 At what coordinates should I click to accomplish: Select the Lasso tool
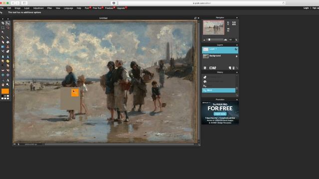[8, 28]
